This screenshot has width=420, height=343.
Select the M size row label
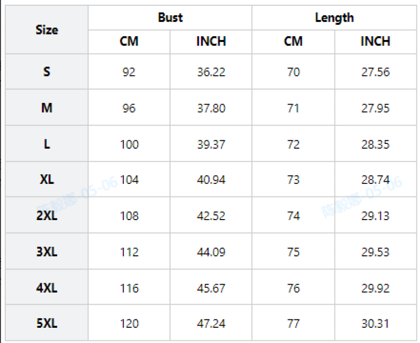pos(47,108)
